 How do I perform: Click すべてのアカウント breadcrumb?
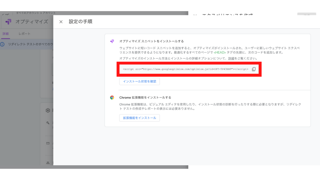tap(28, 13)
